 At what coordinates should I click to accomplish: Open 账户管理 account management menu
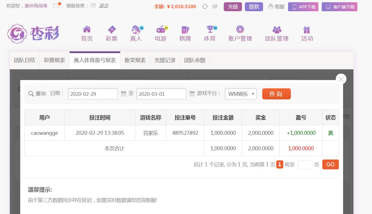tap(240, 33)
